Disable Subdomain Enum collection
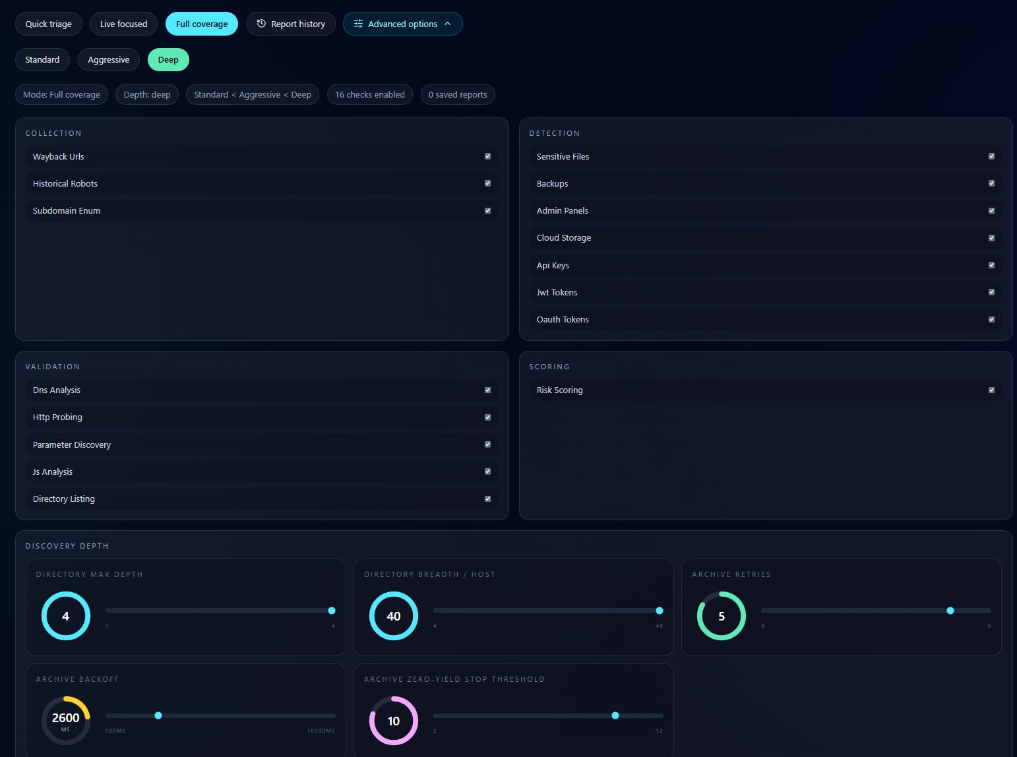 [487, 210]
